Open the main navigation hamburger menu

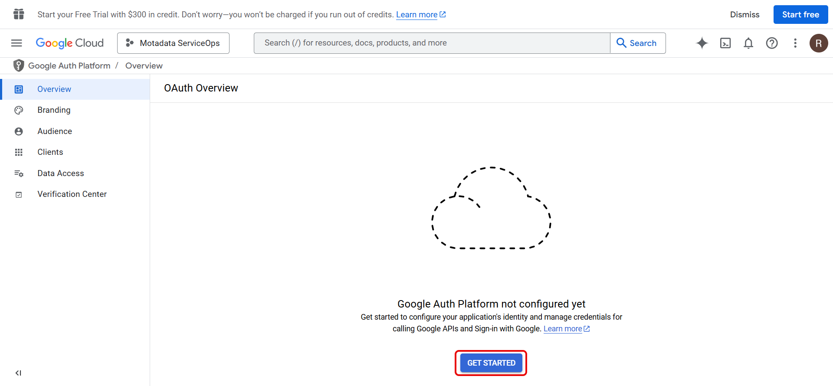click(x=16, y=43)
